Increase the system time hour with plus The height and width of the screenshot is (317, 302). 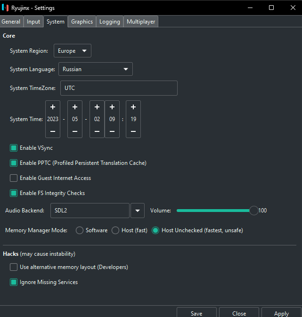point(112,107)
